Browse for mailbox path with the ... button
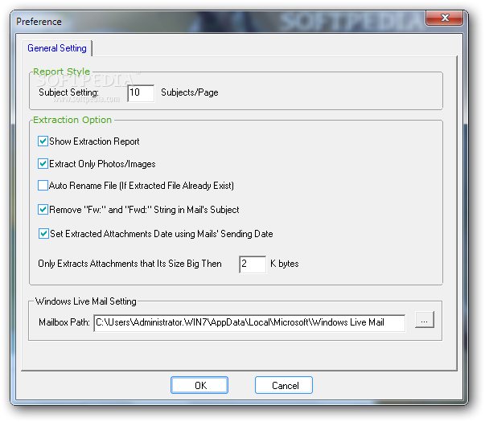485x422 pixels. coord(425,320)
